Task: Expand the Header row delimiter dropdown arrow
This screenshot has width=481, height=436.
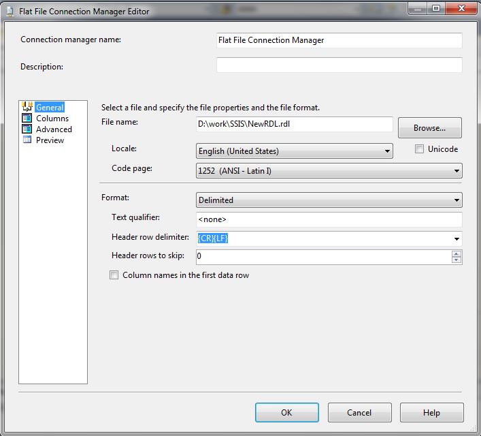Action: 457,238
